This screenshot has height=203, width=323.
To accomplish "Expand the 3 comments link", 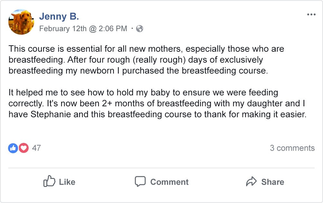I will coord(292,148).
